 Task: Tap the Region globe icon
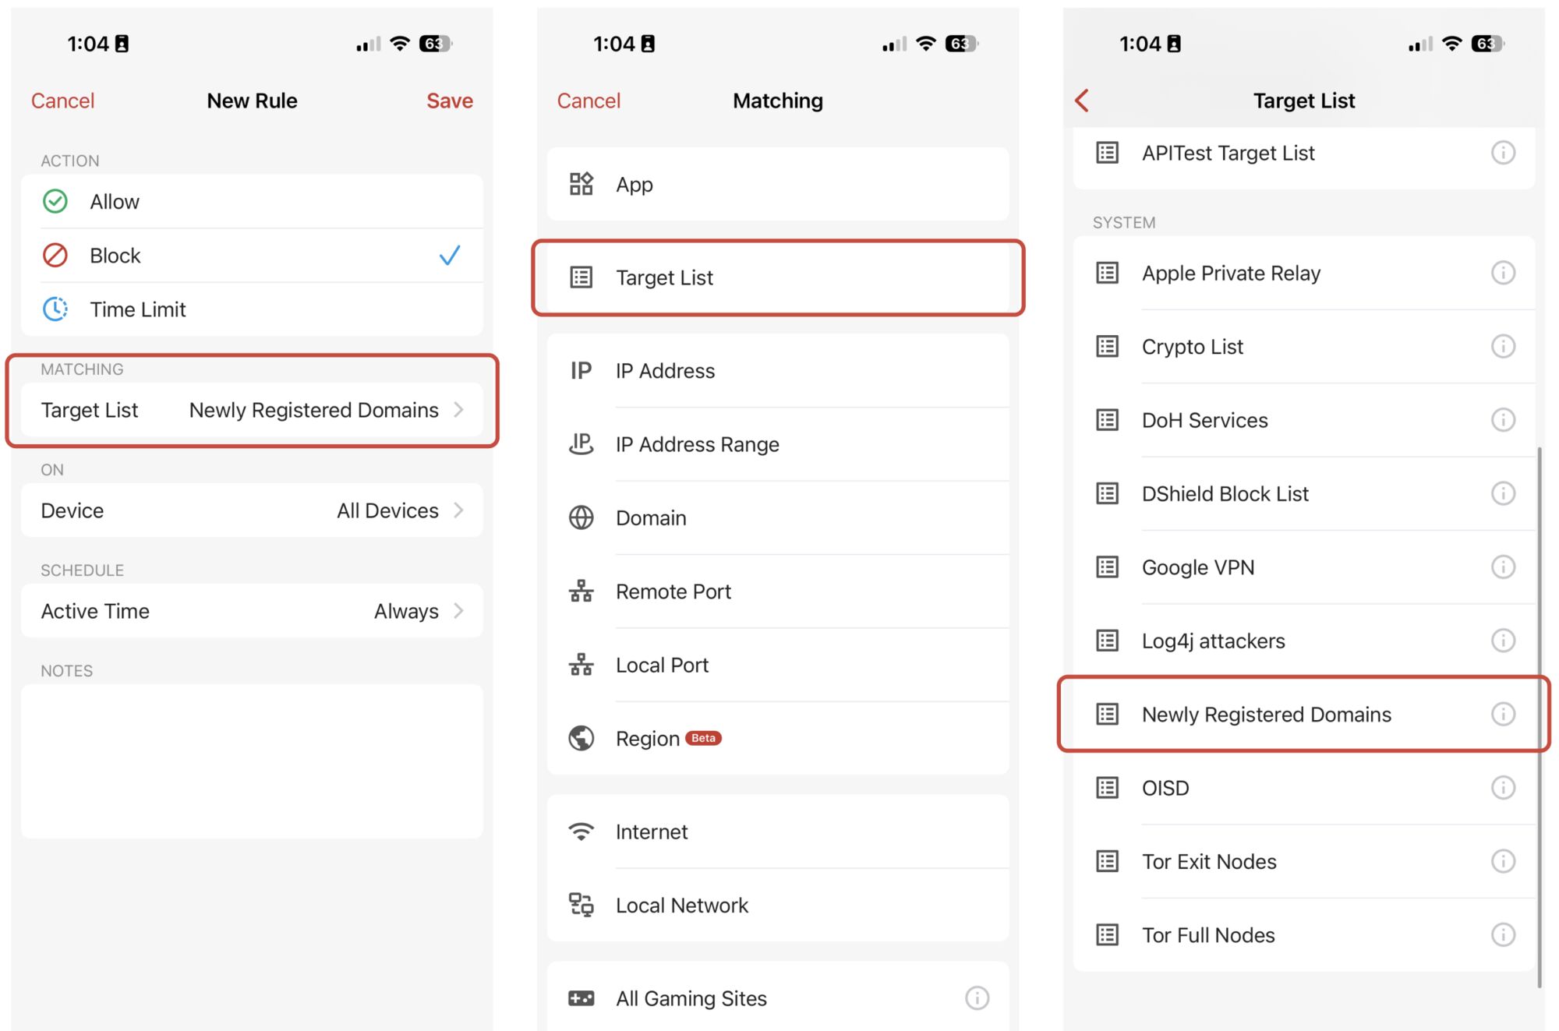582,738
